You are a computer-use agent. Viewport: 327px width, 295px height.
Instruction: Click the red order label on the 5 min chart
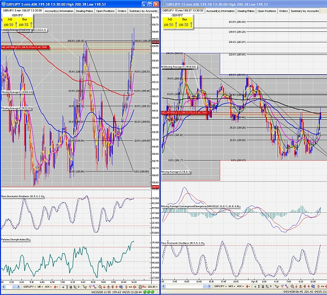point(25,47)
